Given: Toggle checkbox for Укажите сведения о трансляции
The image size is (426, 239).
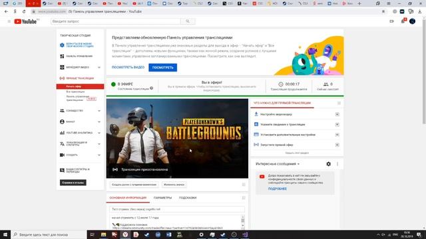Looking at the screenshot, I should (x=337, y=125).
